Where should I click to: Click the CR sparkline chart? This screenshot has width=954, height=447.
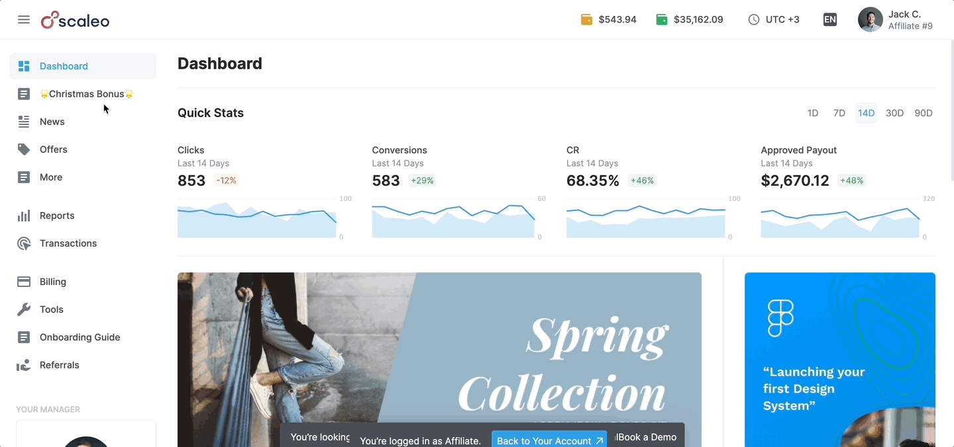(646, 220)
